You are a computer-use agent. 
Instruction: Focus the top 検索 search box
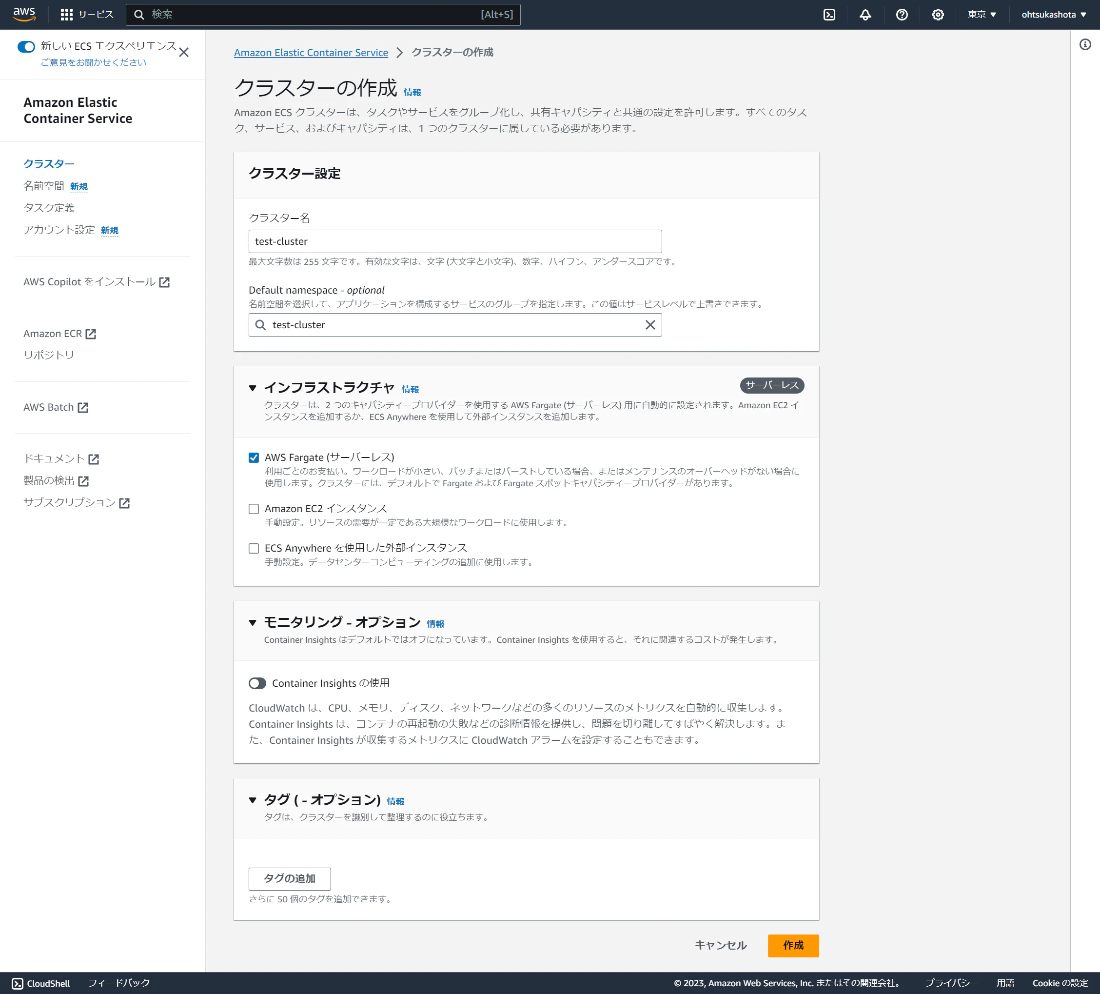tap(323, 15)
